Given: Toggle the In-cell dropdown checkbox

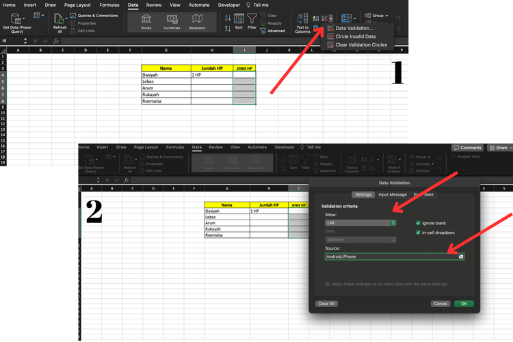Looking at the screenshot, I should [418, 233].
